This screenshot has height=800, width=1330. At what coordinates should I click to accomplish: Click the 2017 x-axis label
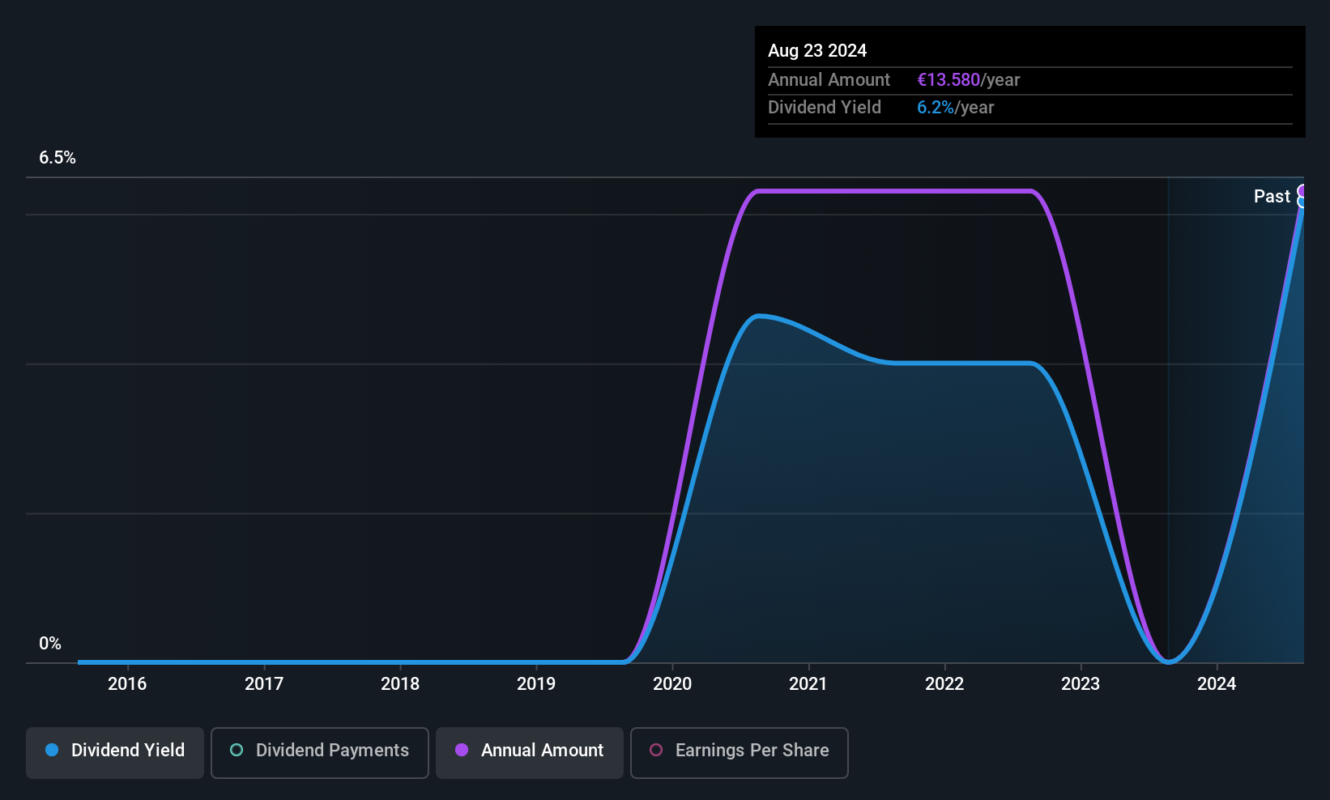point(264,683)
